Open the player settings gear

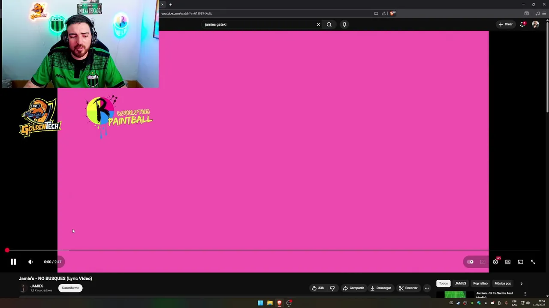495,262
